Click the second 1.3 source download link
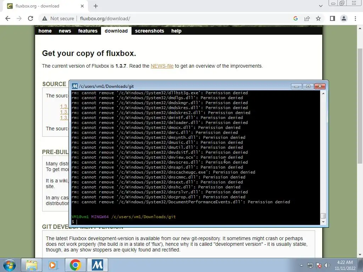This screenshot has width=363, height=272. tap(64, 112)
